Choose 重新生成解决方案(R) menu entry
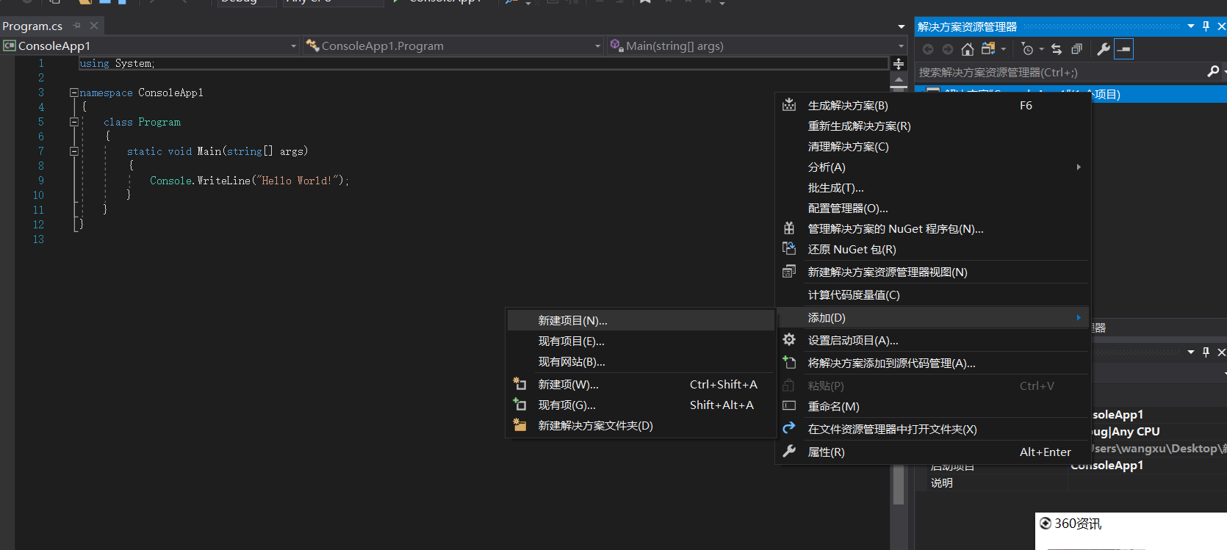The width and height of the screenshot is (1227, 550). (932, 126)
